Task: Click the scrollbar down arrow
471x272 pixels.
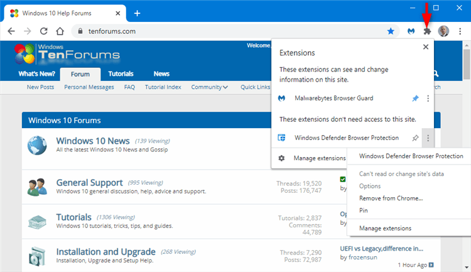Action: [x=467, y=267]
